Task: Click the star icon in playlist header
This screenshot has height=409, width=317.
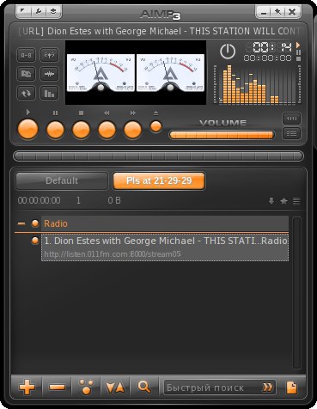Action: point(283,201)
